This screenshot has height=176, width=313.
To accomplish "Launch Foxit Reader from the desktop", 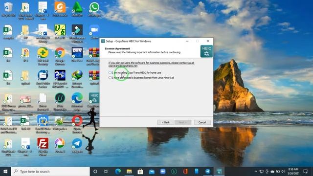I will [60, 9].
